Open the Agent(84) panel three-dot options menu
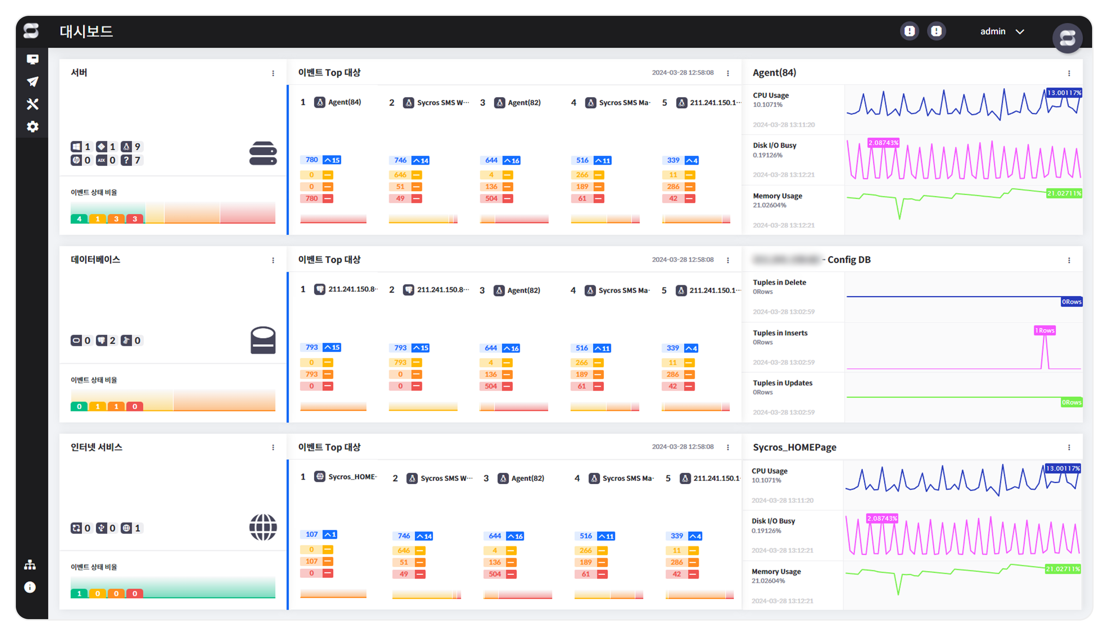This screenshot has height=635, width=1108. click(x=1069, y=73)
